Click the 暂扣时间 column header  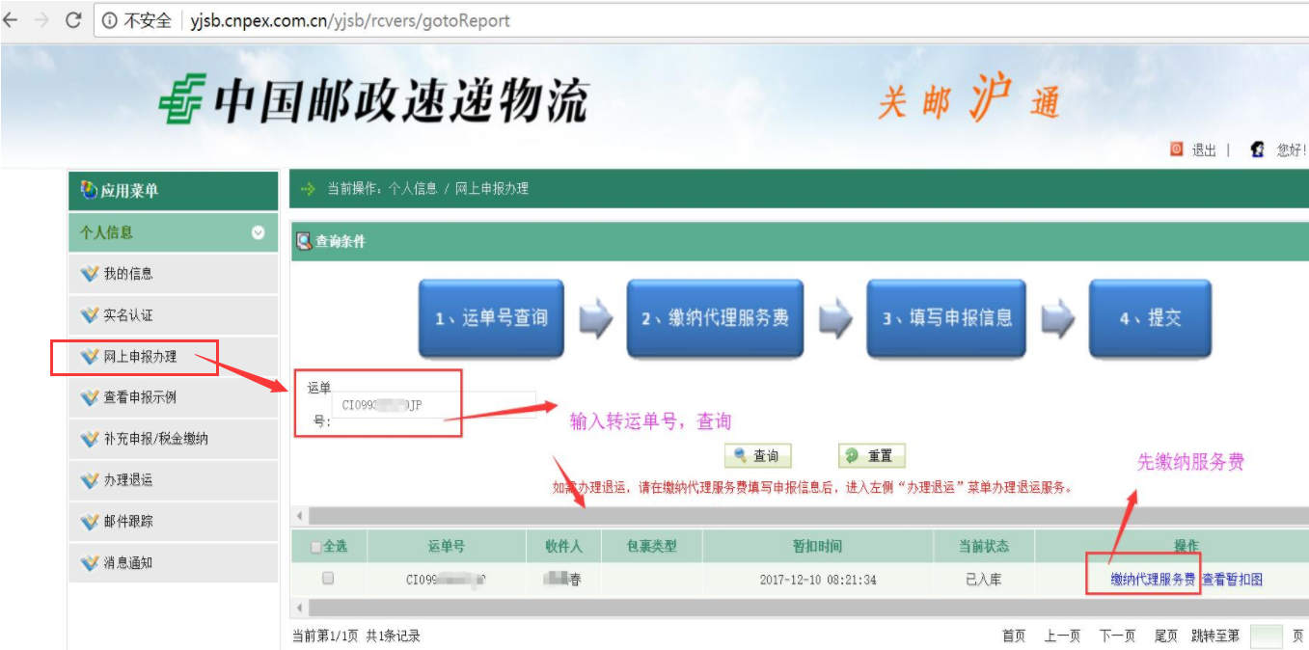click(818, 547)
